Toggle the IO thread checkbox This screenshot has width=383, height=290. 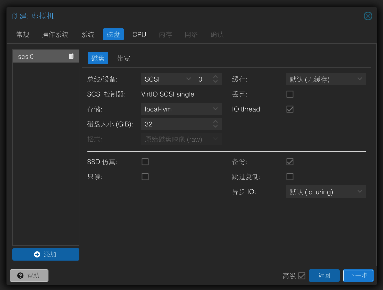pos(290,109)
